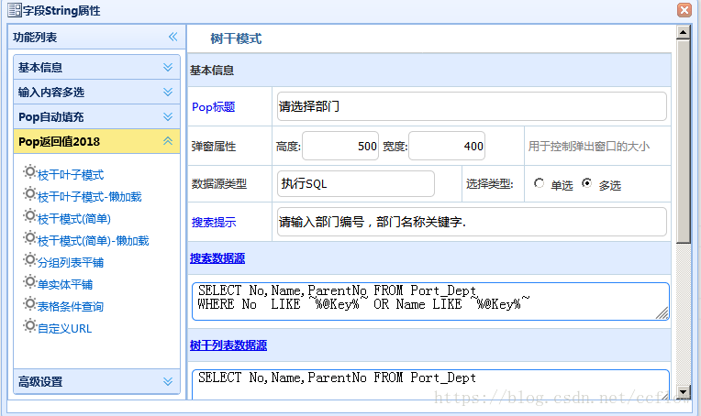Image resolution: width=701 pixels, height=416 pixels.
Task: Click the gear icon beside 枝干叶子模式-懒加载
Action: pos(30,193)
